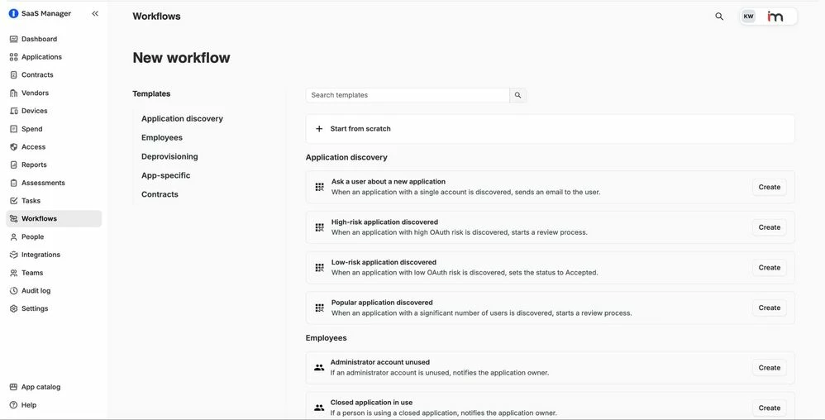Click the Teams group icon
Image resolution: width=825 pixels, height=420 pixels.
click(14, 273)
